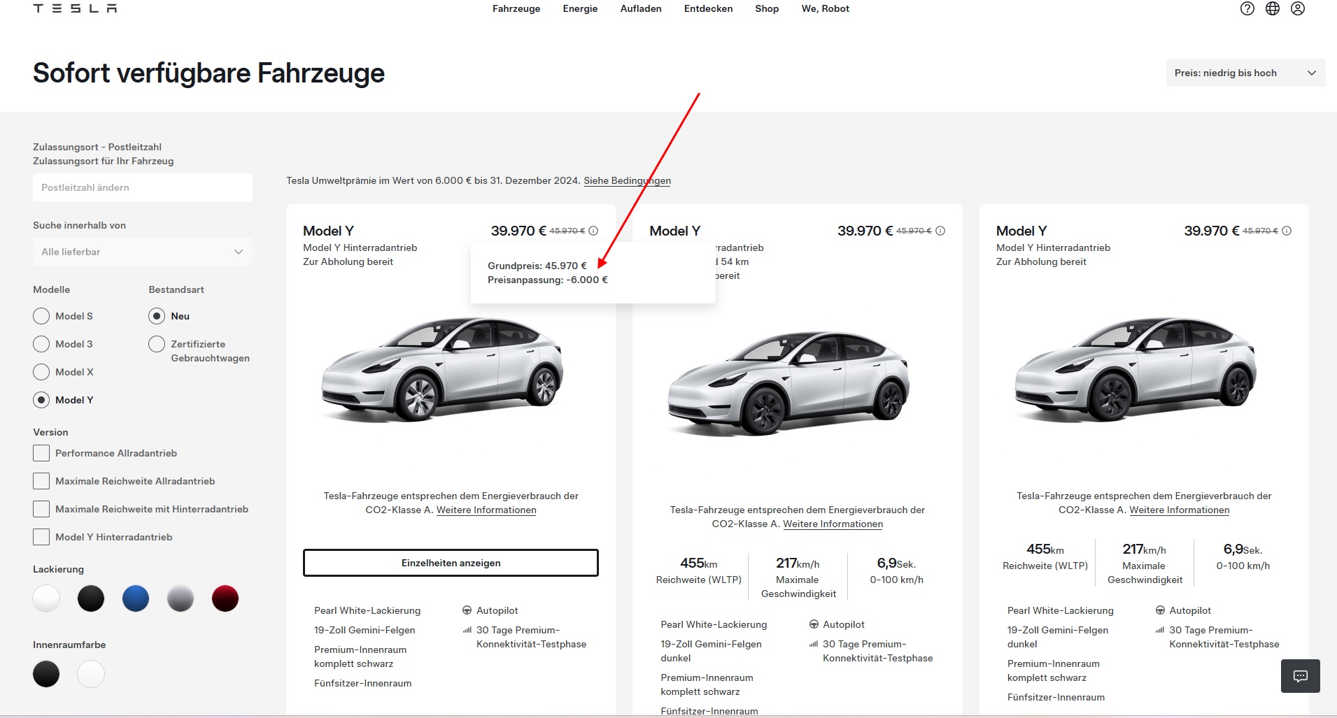Click the Autopilot steering wheel icon on first card
Image resolution: width=1337 pixels, height=718 pixels.
point(467,610)
